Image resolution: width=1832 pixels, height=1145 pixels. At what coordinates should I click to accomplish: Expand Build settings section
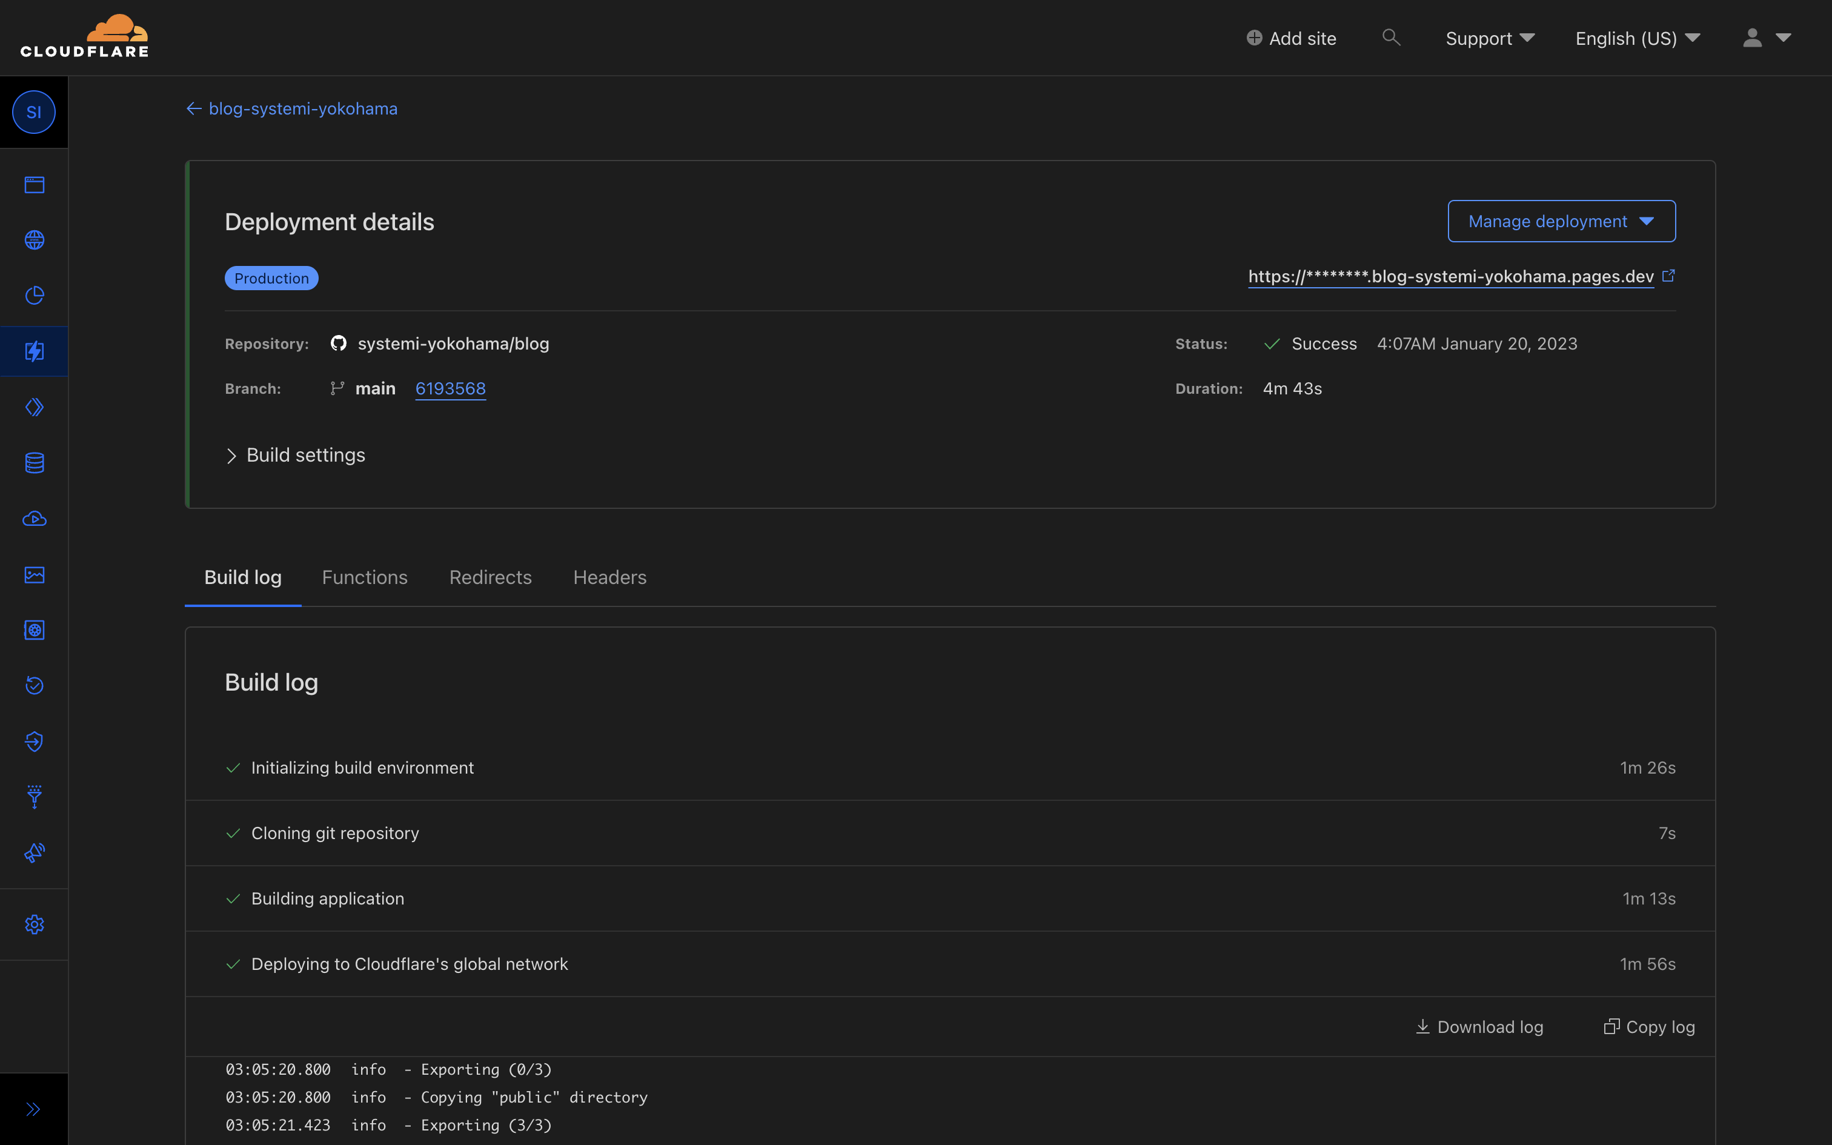click(x=295, y=455)
